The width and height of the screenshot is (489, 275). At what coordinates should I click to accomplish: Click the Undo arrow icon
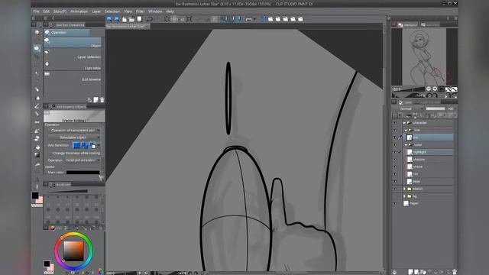[x=150, y=19]
